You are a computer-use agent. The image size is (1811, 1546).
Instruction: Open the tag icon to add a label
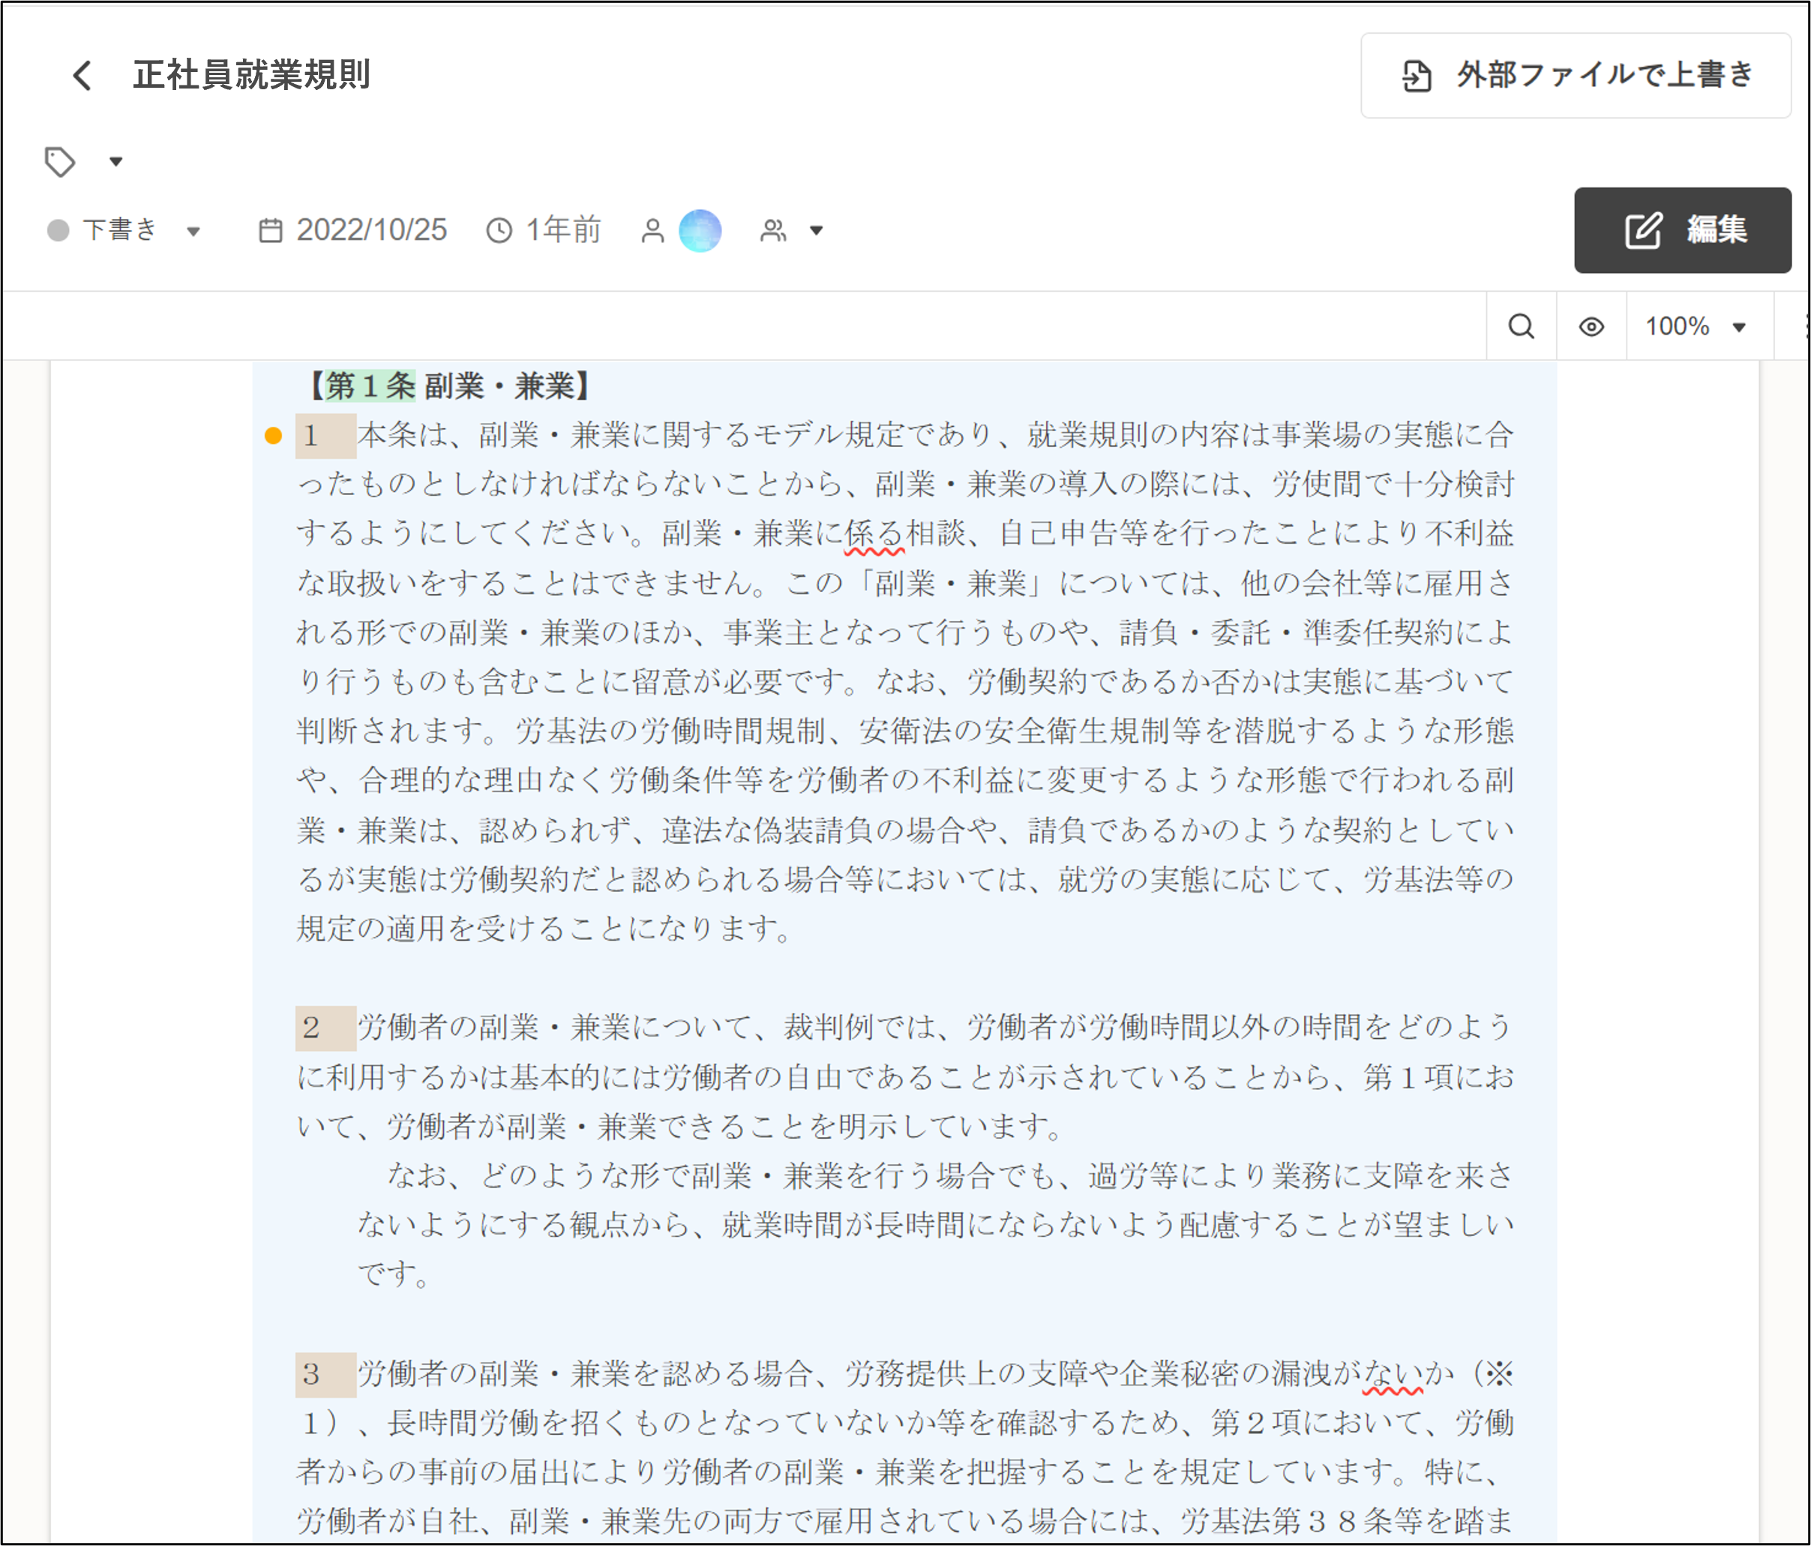60,161
